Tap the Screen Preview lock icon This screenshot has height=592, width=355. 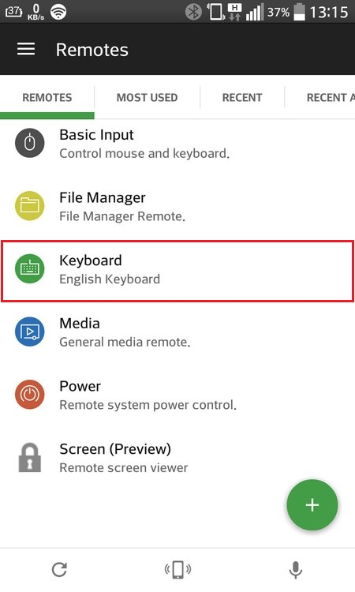[x=29, y=458]
